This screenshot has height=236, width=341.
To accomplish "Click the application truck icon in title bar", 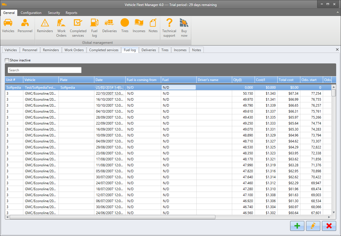I will click(4, 5).
